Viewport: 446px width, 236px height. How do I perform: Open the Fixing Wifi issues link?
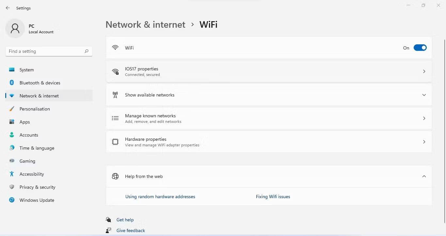point(273,197)
